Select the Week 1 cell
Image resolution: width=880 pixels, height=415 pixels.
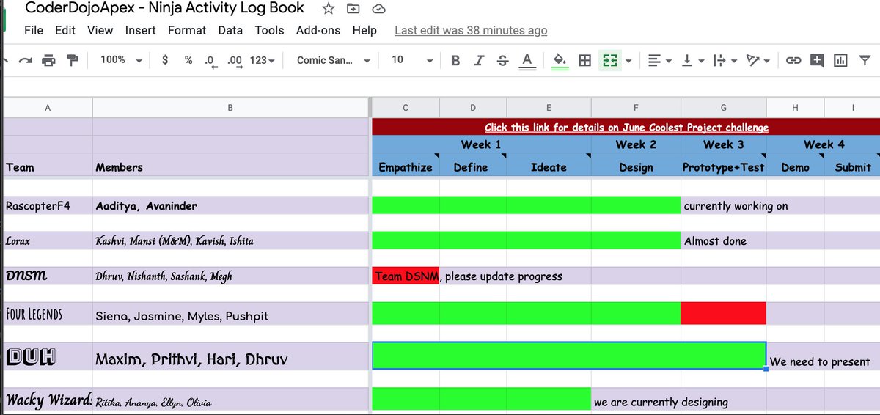click(x=482, y=144)
